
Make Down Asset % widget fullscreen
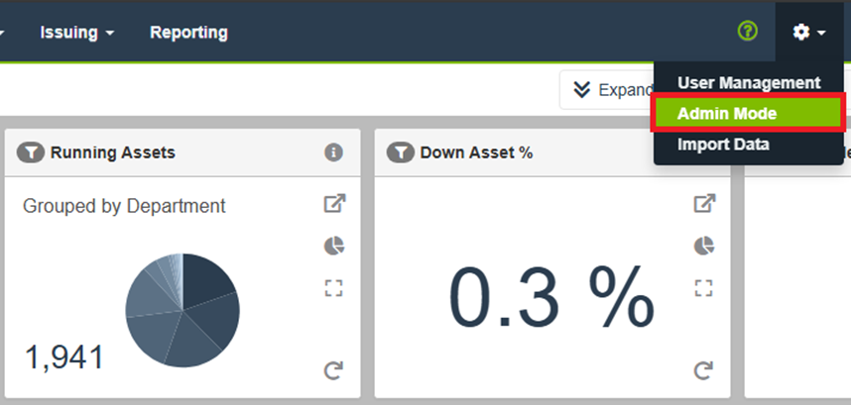703,288
